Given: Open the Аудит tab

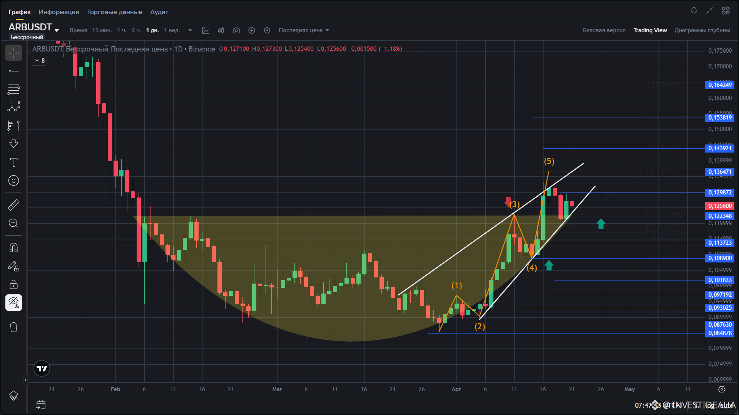Looking at the screenshot, I should click(159, 12).
